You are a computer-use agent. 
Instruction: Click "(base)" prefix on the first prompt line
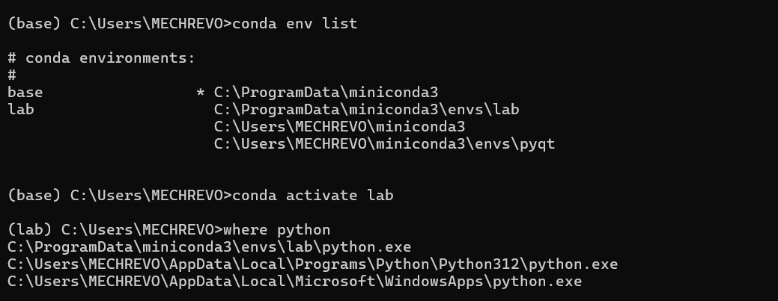[34, 24]
